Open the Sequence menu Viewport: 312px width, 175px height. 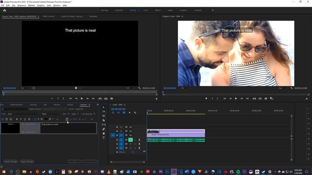pos(21,5)
